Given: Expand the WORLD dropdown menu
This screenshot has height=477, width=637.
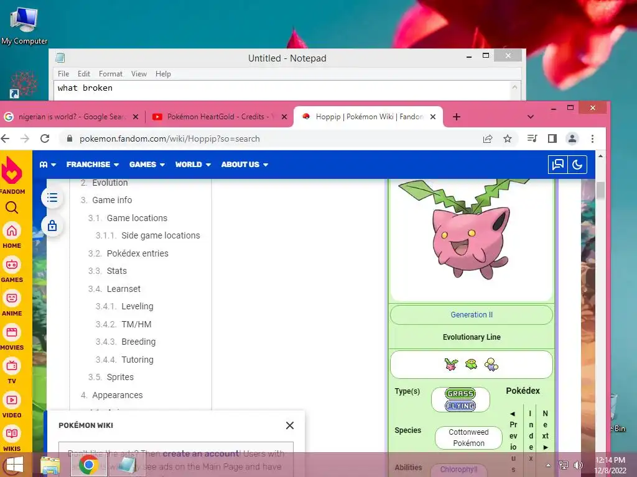Looking at the screenshot, I should pyautogui.click(x=193, y=165).
